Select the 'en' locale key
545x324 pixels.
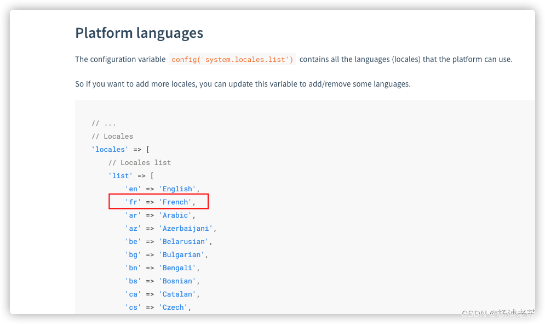coord(133,189)
